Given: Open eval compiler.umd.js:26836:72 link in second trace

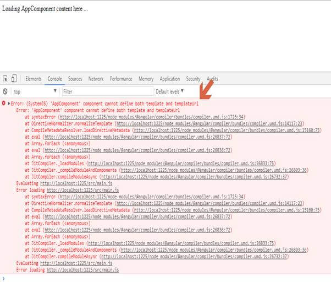Looking at the screenshot, I should point(137,230).
